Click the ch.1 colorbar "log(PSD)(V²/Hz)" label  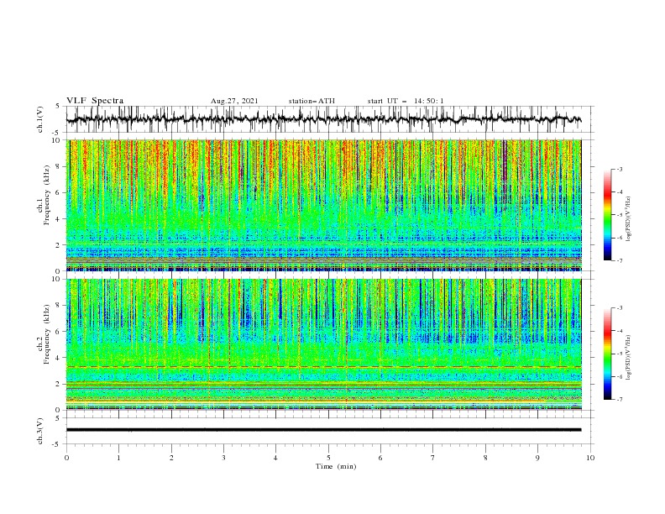point(629,219)
